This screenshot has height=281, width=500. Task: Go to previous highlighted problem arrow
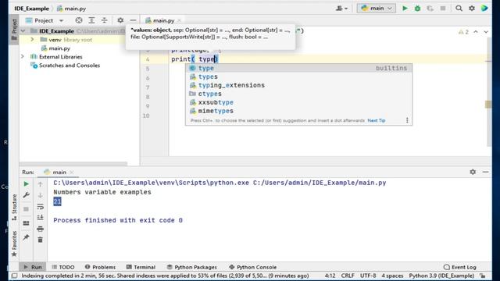tap(476, 32)
